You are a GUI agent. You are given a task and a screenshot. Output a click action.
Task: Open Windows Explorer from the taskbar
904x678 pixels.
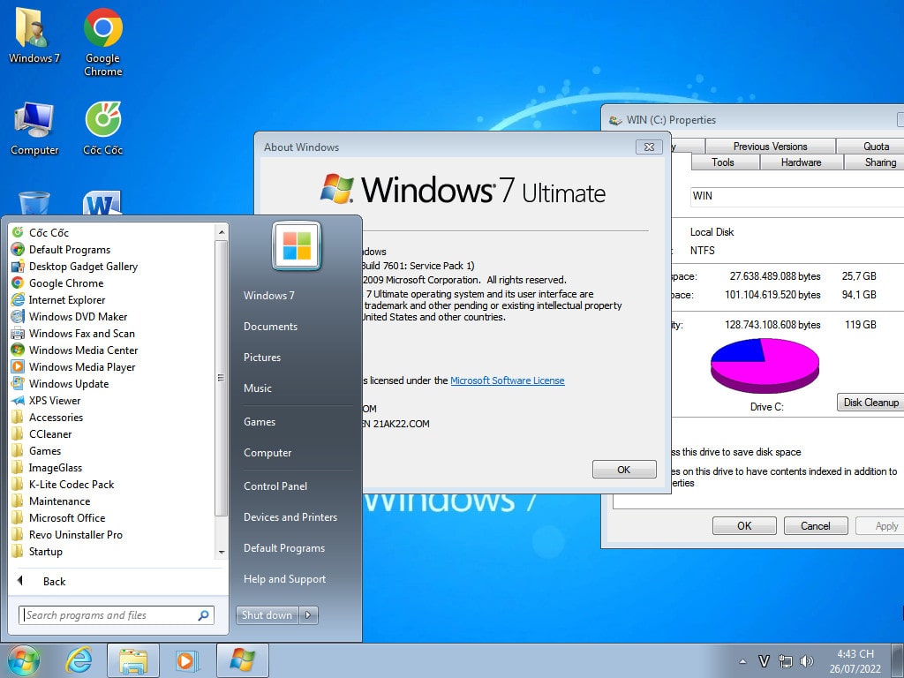tap(133, 660)
